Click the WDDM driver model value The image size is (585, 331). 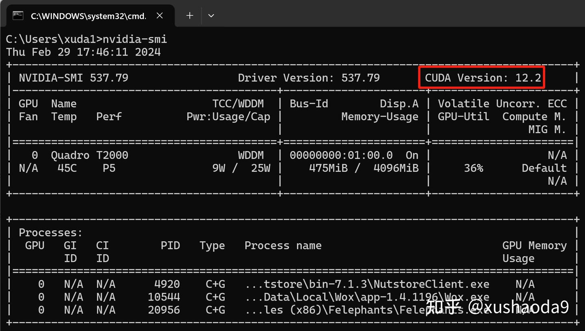[x=251, y=155]
